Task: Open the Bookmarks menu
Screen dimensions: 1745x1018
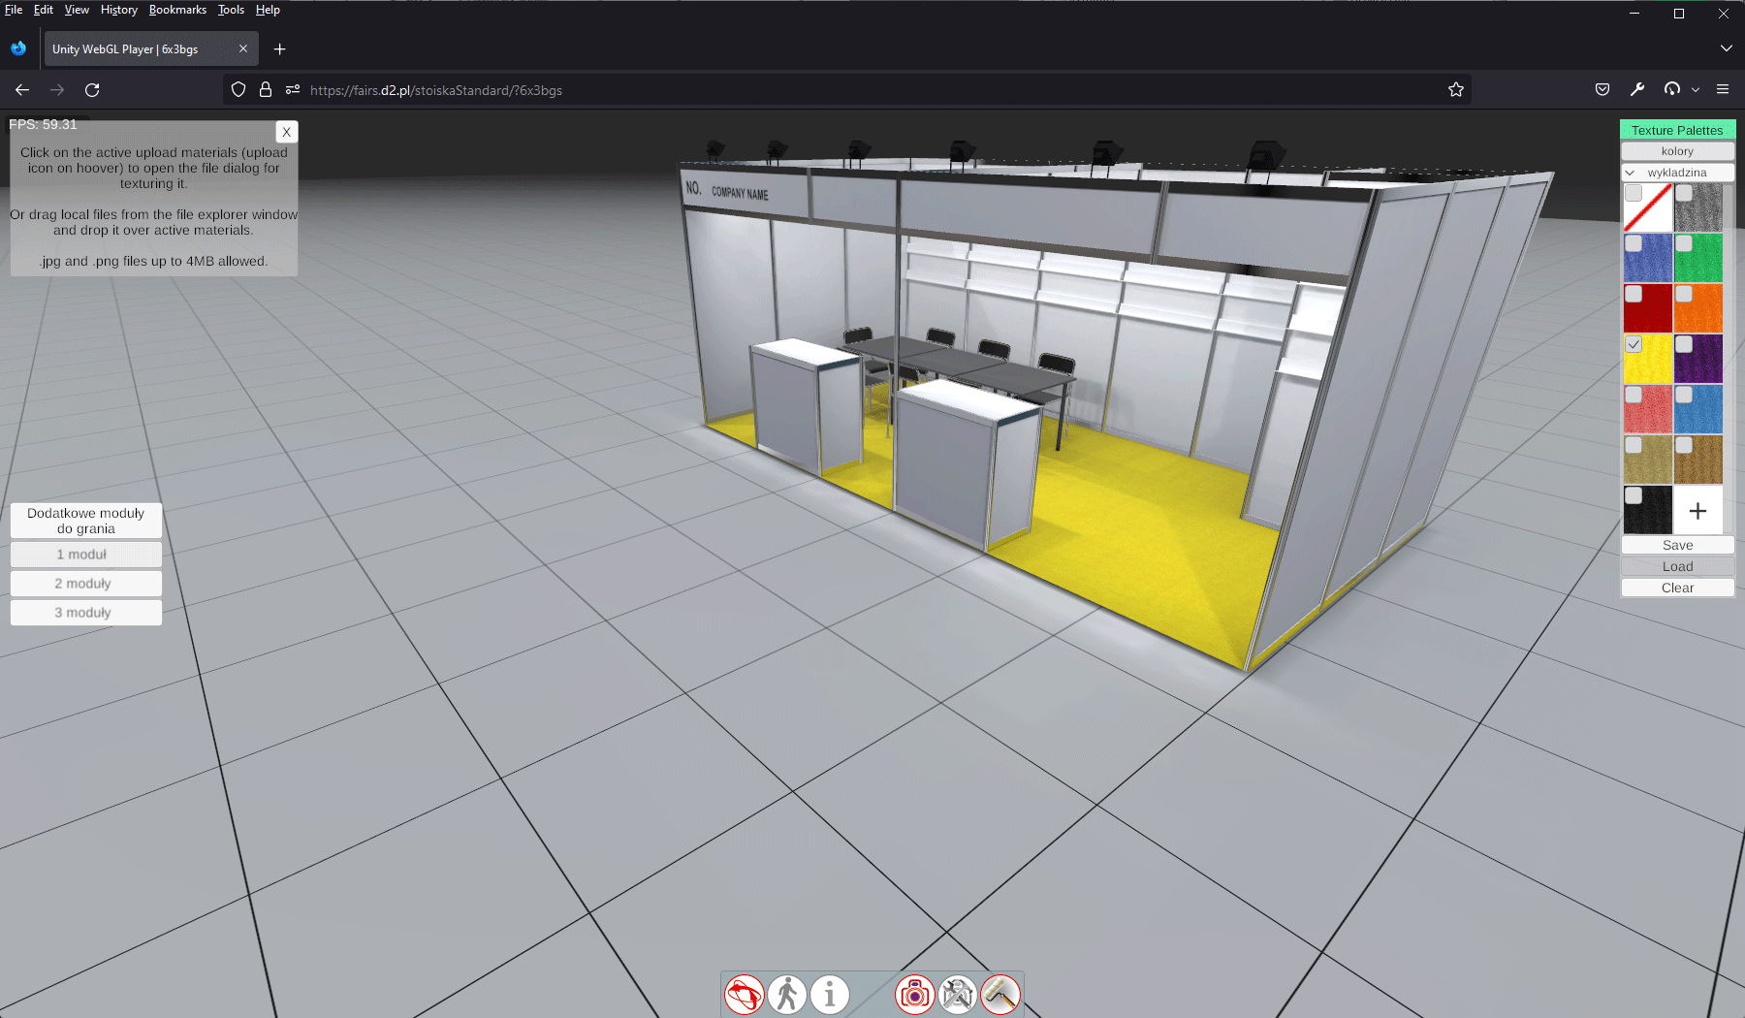Action: (177, 10)
